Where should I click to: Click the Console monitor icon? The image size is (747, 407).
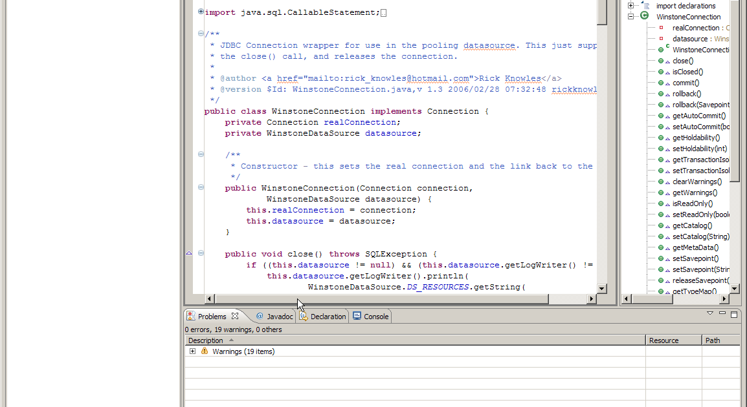(357, 316)
